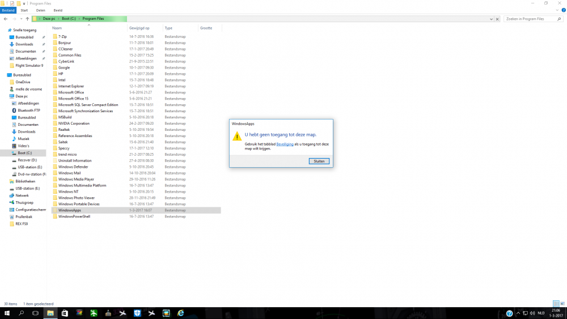Open the taskbar clock showing 21:06
Screen dimensions: 567x319
pos(556,313)
